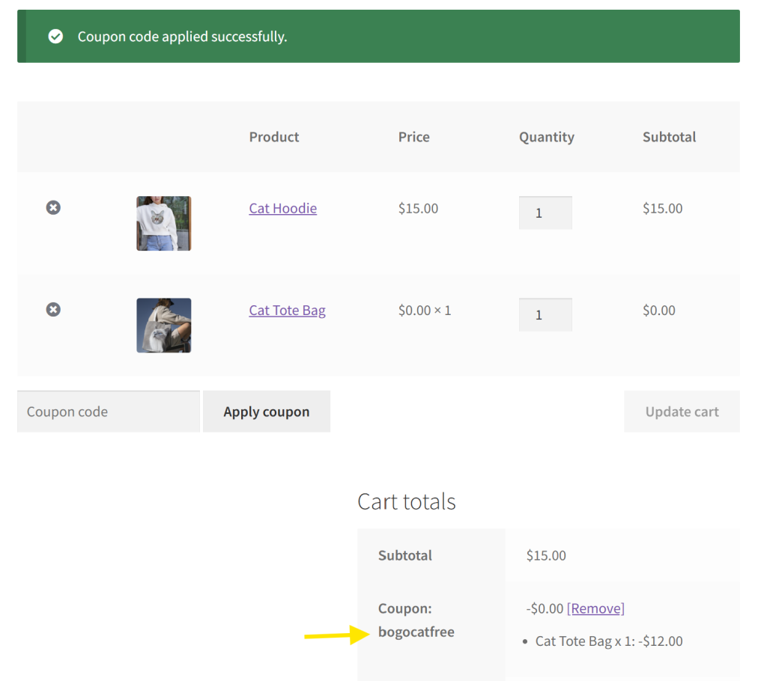Click the checkmark icon in success banner

(x=55, y=35)
